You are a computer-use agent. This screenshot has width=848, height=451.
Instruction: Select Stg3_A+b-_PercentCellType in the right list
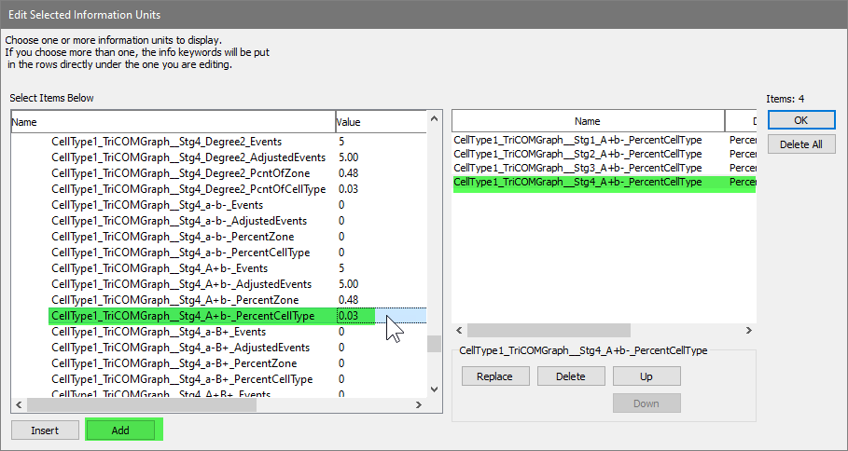[577, 168]
